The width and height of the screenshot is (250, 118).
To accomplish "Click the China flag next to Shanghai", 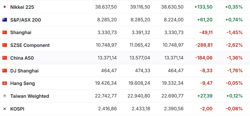I will point(5,32).
